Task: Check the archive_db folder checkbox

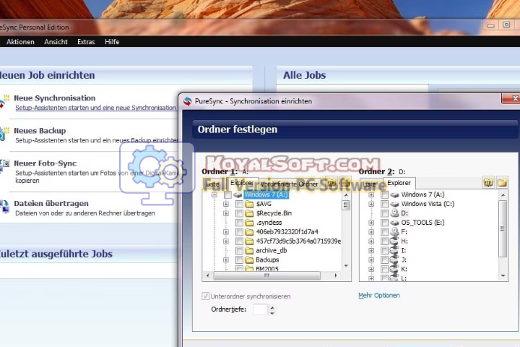Action: click(239, 250)
